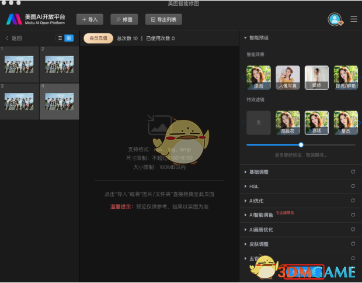Click the Meitu AI Open Platform logo

36,19
